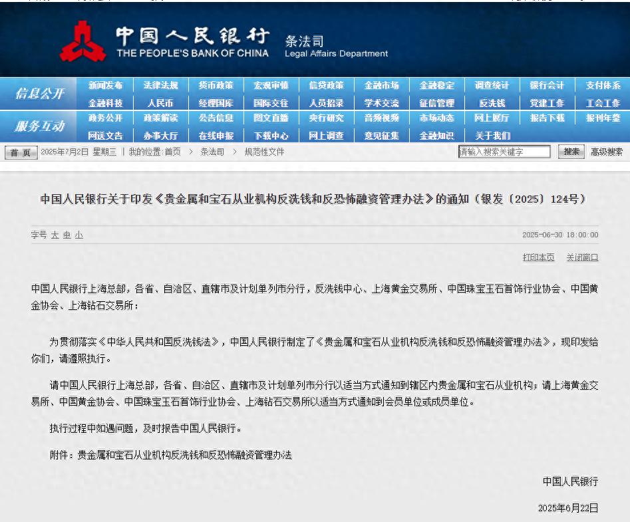Click 打印本页 to print page
630x522 pixels.
pyautogui.click(x=538, y=257)
